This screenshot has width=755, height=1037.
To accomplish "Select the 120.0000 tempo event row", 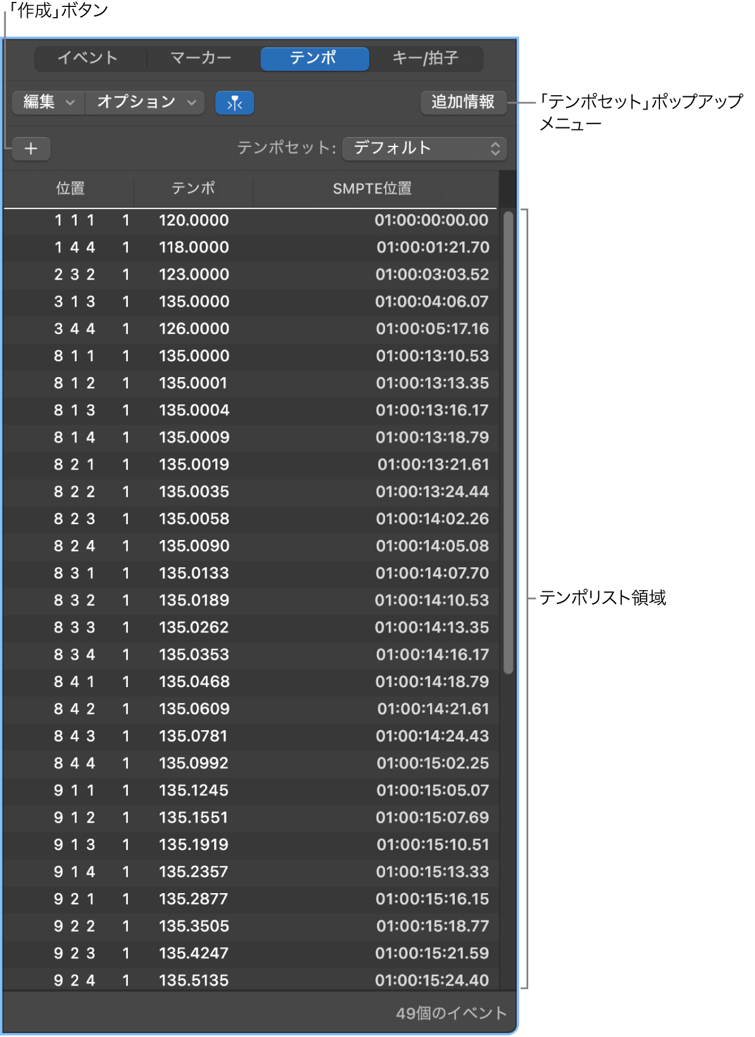I will tap(251, 221).
